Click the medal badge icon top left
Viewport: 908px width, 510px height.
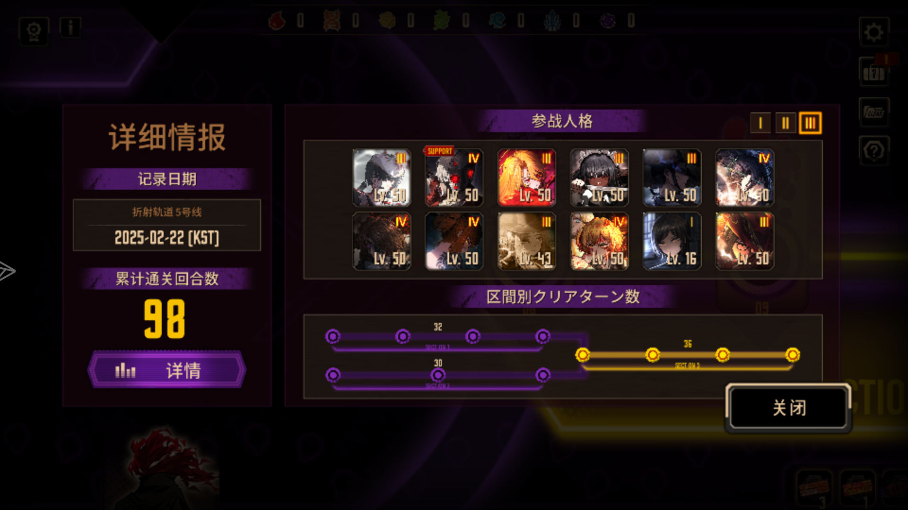(x=34, y=31)
